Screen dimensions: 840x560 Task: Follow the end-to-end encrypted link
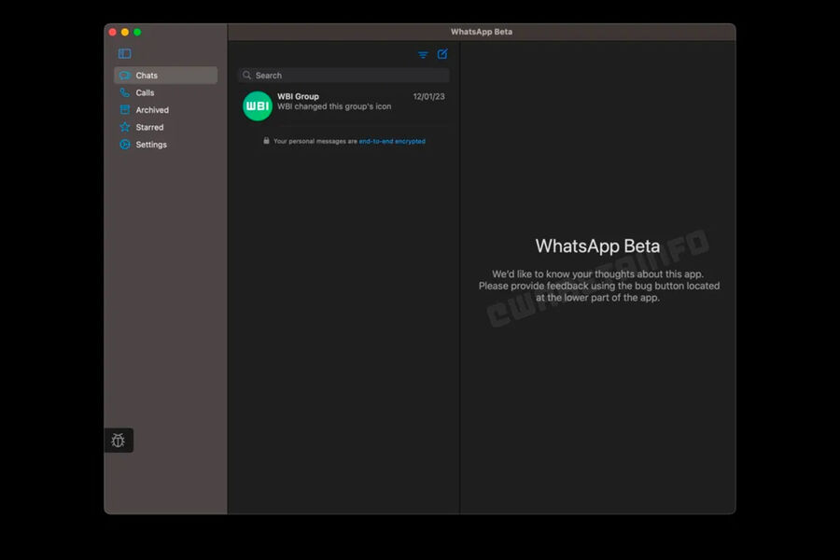click(x=392, y=142)
